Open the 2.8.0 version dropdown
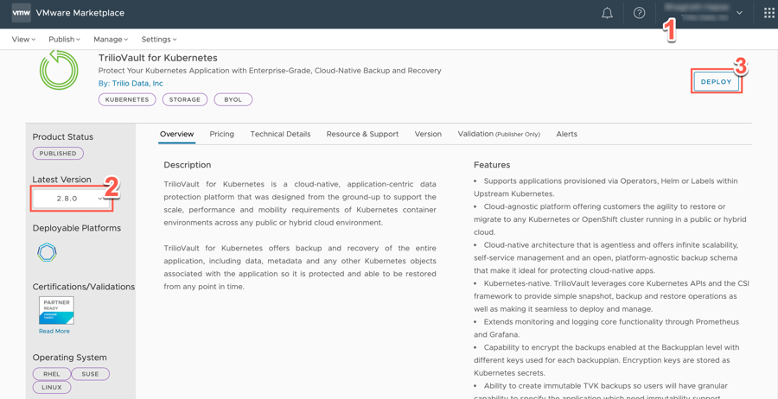This screenshot has height=399, width=778. click(x=72, y=199)
